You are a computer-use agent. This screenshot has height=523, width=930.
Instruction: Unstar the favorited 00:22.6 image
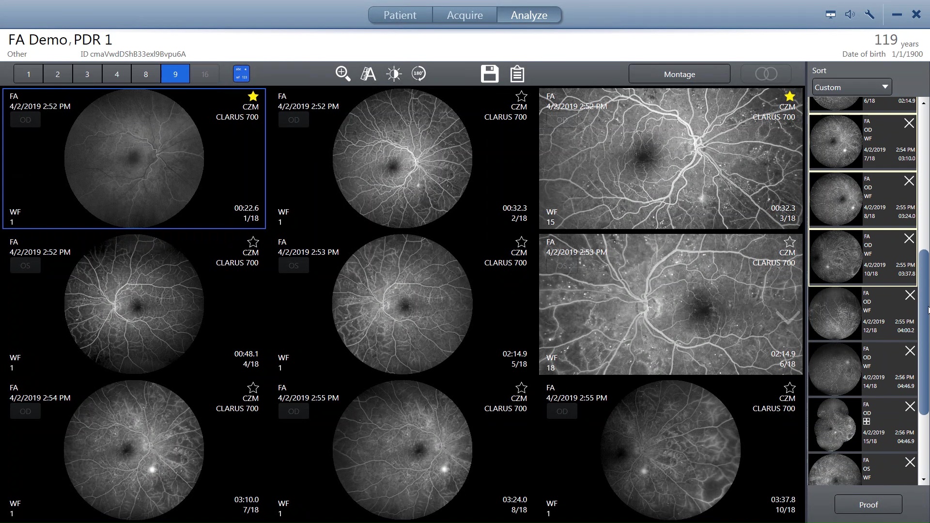tap(253, 96)
